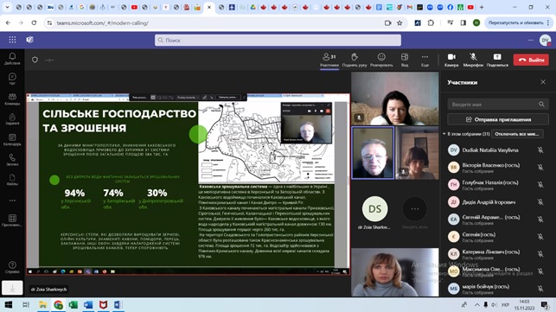This screenshot has width=556, height=312.
Task: Unmute the Microphone (Микрофон)
Action: 473,60
